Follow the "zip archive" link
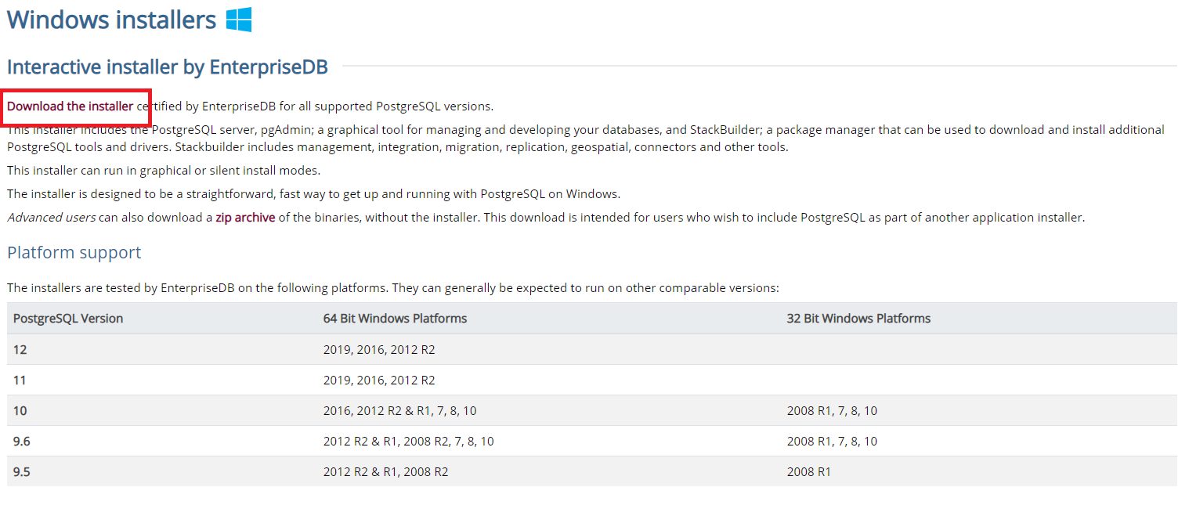 point(245,218)
